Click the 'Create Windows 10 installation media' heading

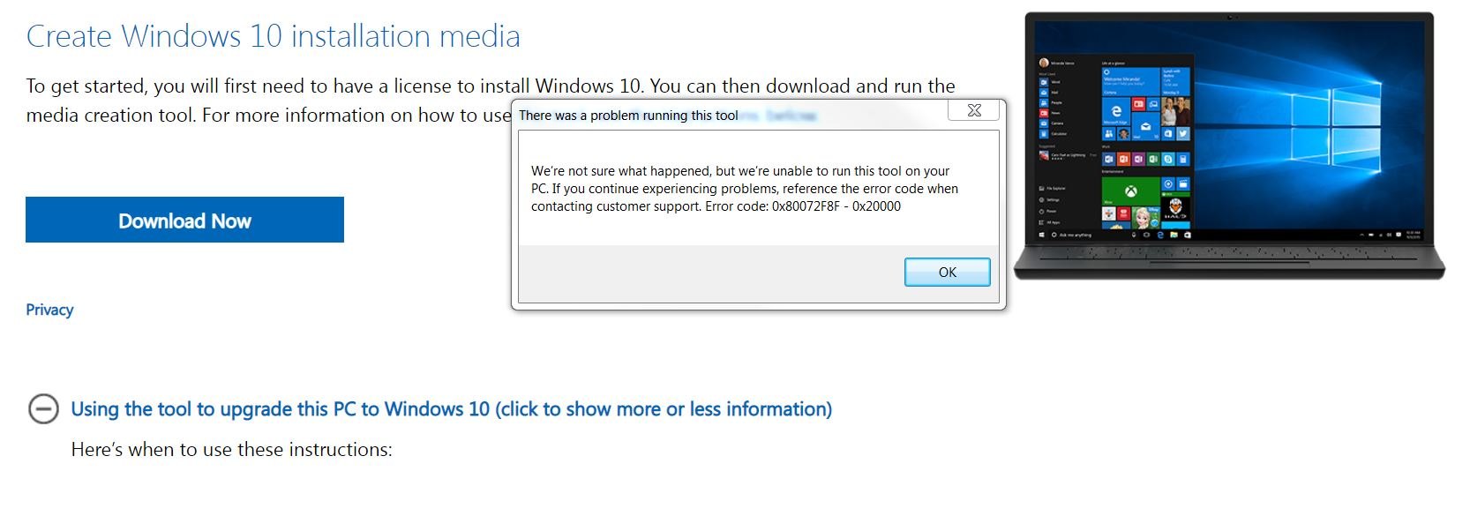[x=273, y=36]
